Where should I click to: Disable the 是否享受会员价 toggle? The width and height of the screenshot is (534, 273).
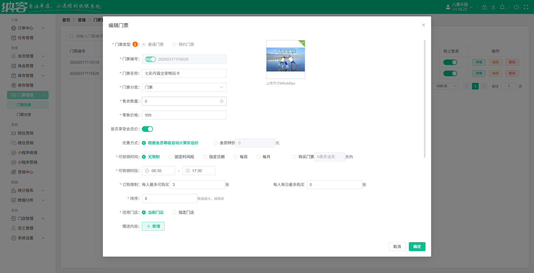coord(147,129)
